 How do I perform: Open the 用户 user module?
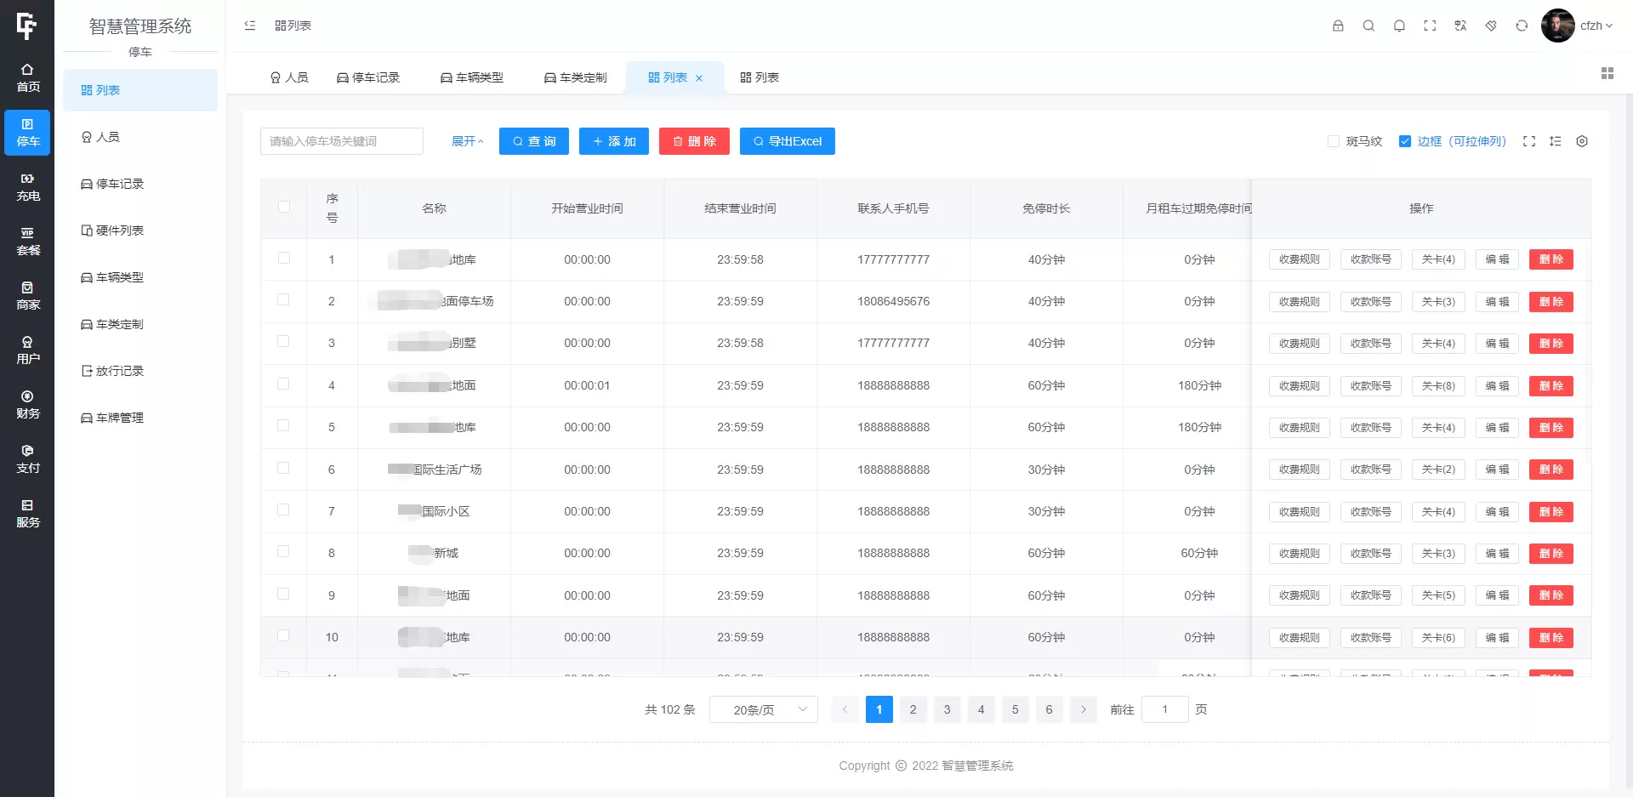point(27,350)
